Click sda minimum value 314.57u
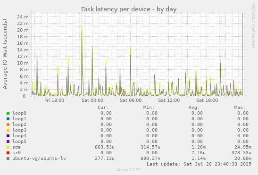Image resolution: width=258 pixels, height=175 pixels. pyautogui.click(x=150, y=147)
